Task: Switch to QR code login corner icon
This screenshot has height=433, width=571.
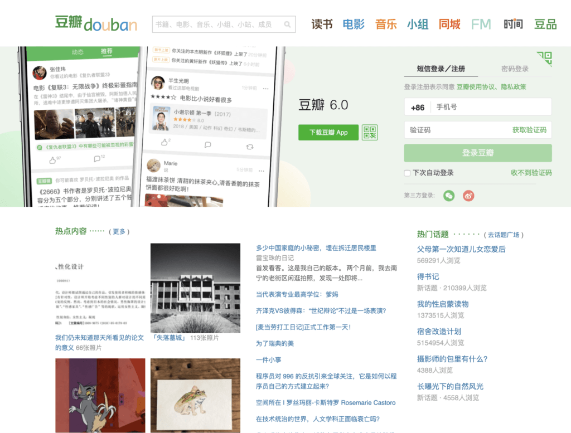Action: tap(544, 59)
